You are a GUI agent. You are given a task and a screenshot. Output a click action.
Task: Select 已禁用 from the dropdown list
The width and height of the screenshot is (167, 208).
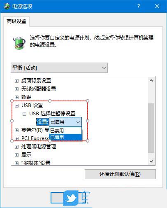pyautogui.click(x=65, y=131)
